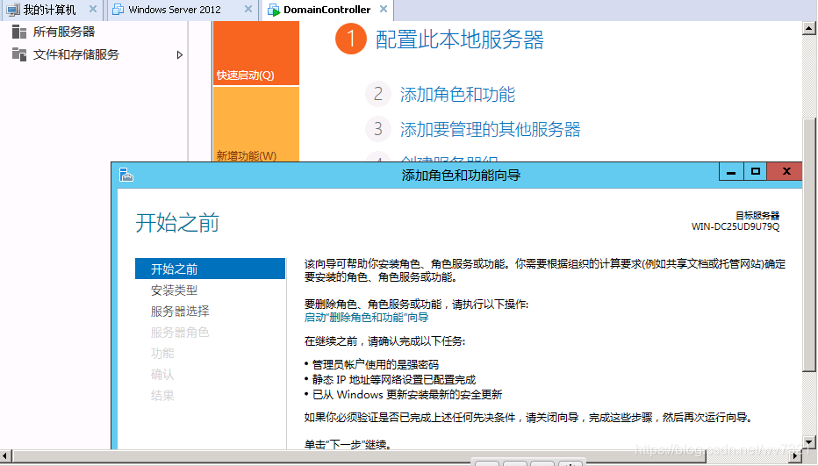Screen dimensions: 818x466
Task: Close the Windows Server 2012 tab
Action: pyautogui.click(x=248, y=9)
